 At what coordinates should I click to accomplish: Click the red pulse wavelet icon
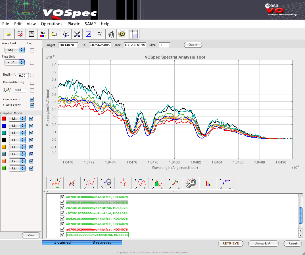pos(123,183)
